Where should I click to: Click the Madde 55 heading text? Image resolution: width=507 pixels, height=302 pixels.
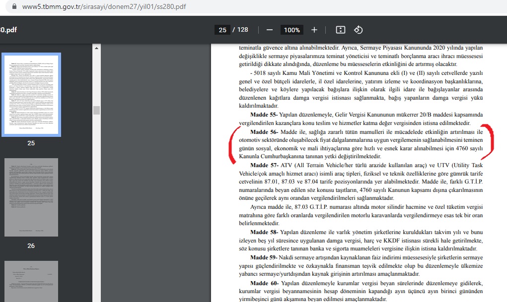264,115
